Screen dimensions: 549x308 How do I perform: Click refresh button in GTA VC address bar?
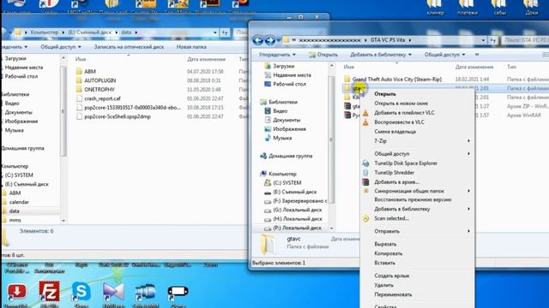(x=493, y=40)
